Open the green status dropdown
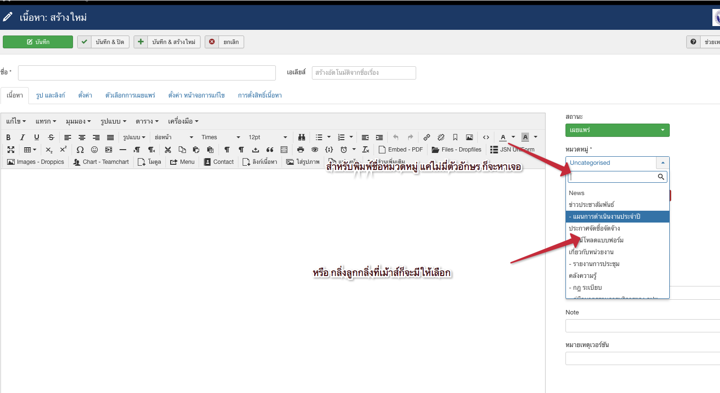720x393 pixels. pyautogui.click(x=617, y=130)
